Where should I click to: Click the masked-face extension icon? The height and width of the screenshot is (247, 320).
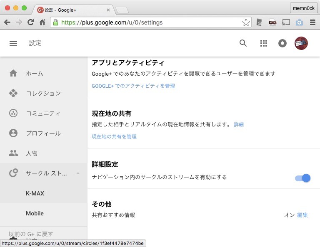(272, 22)
